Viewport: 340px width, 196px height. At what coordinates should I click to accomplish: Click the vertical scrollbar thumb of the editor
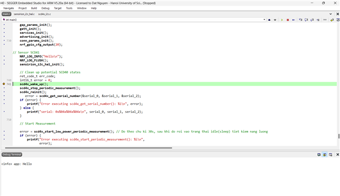click(x=339, y=136)
